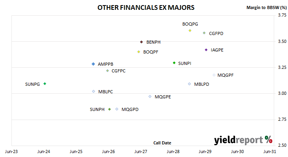Viewport: 288px width, 157px height.
Task: Click the MQGPF data point marker
Action: 214,75
